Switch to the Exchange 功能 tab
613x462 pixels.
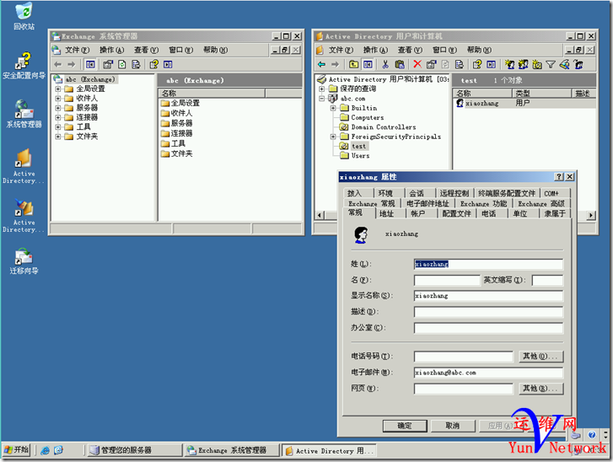484,203
